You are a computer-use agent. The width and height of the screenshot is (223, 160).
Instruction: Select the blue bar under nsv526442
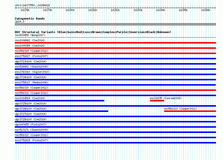coord(115,69)
